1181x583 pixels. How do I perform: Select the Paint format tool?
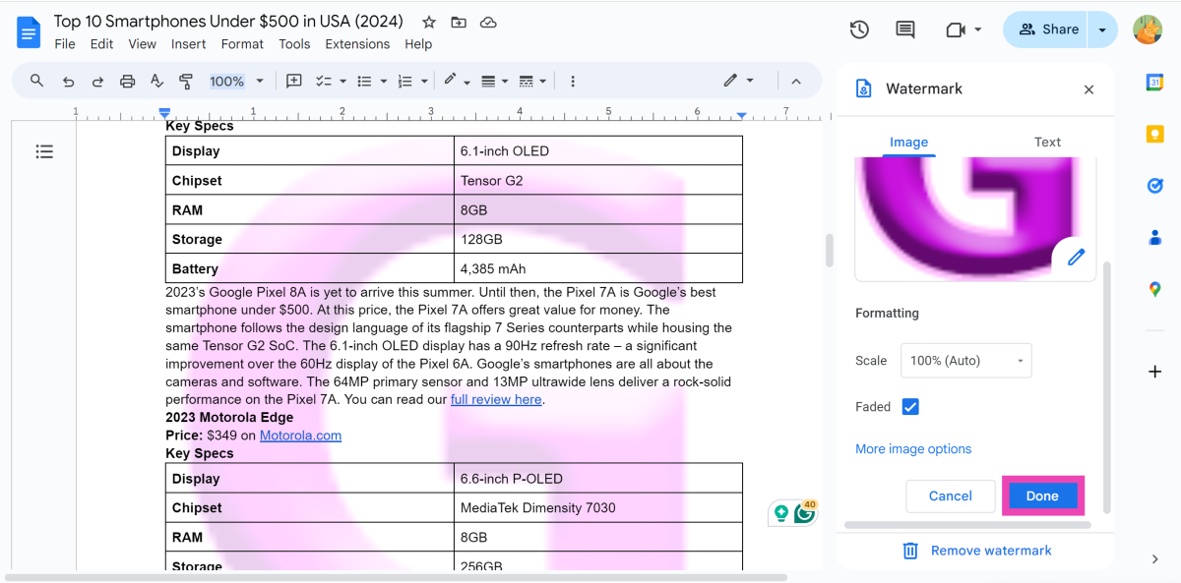pos(186,82)
